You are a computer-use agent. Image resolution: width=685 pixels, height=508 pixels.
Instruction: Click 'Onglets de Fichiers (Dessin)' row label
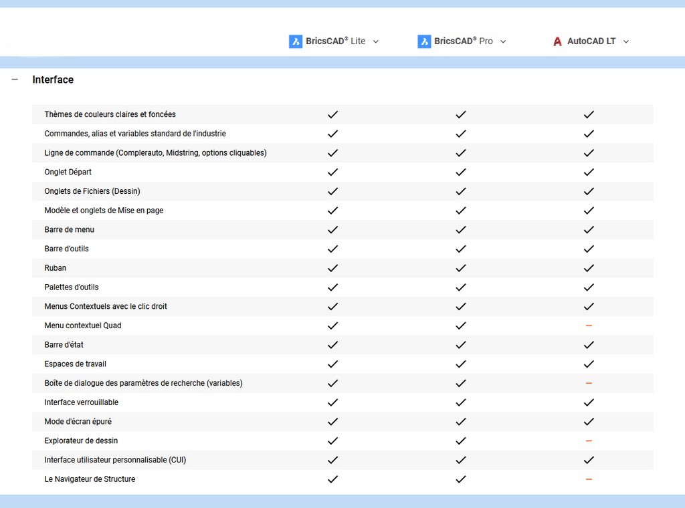click(x=92, y=191)
